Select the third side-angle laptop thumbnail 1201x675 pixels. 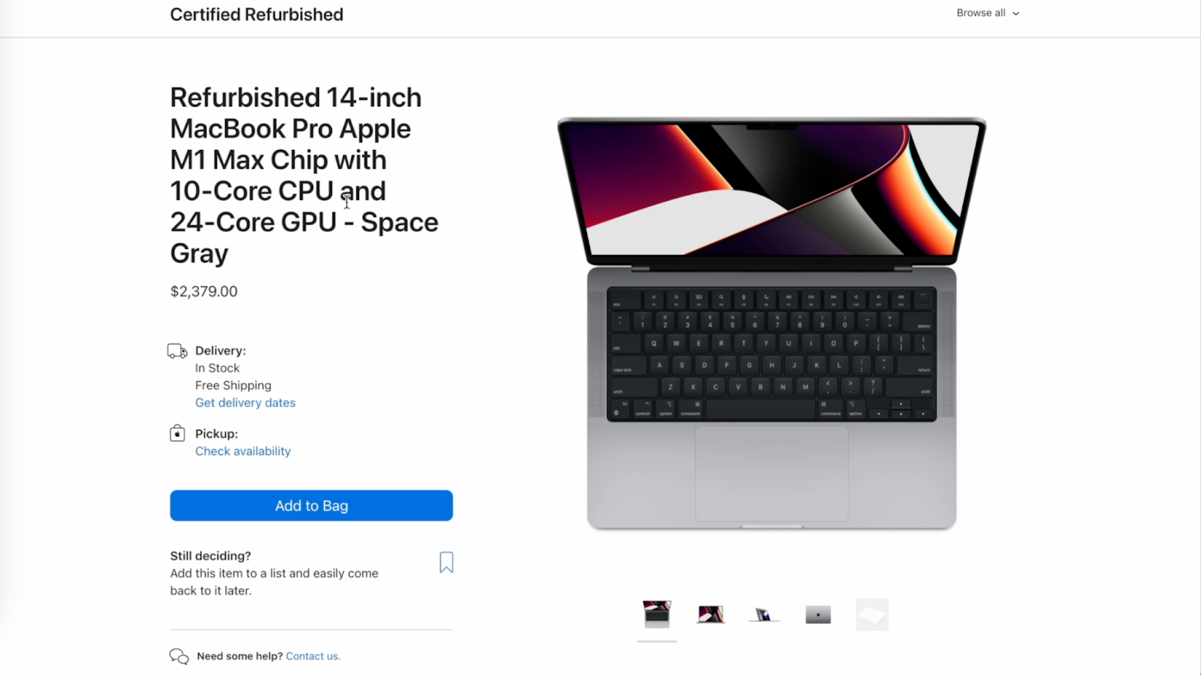764,614
